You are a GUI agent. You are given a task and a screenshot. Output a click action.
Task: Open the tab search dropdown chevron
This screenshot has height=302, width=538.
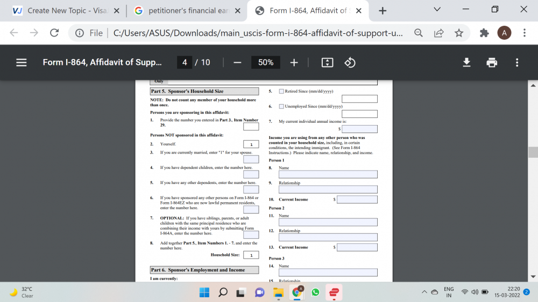tap(437, 9)
